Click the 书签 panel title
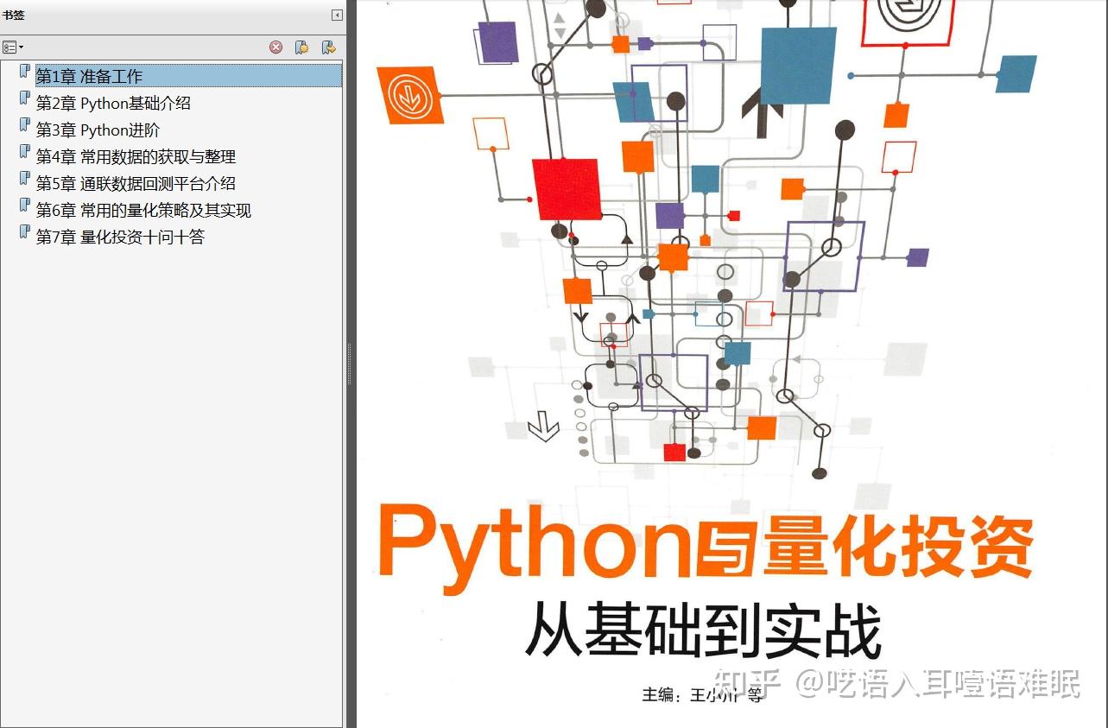 pos(16,15)
